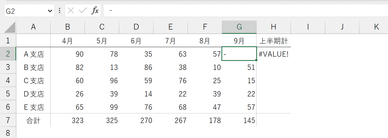
Task: Select row 7 header
Action: [8, 120]
